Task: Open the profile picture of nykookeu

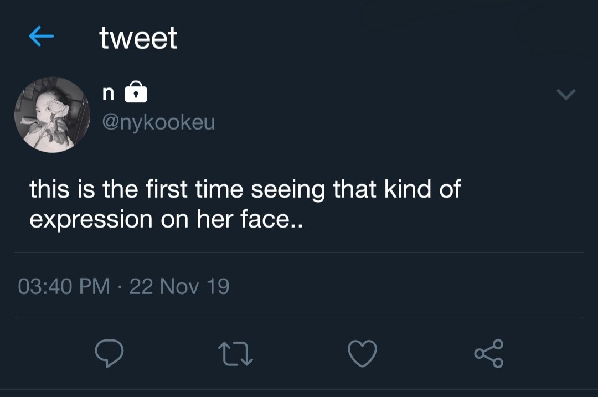Action: [x=52, y=115]
